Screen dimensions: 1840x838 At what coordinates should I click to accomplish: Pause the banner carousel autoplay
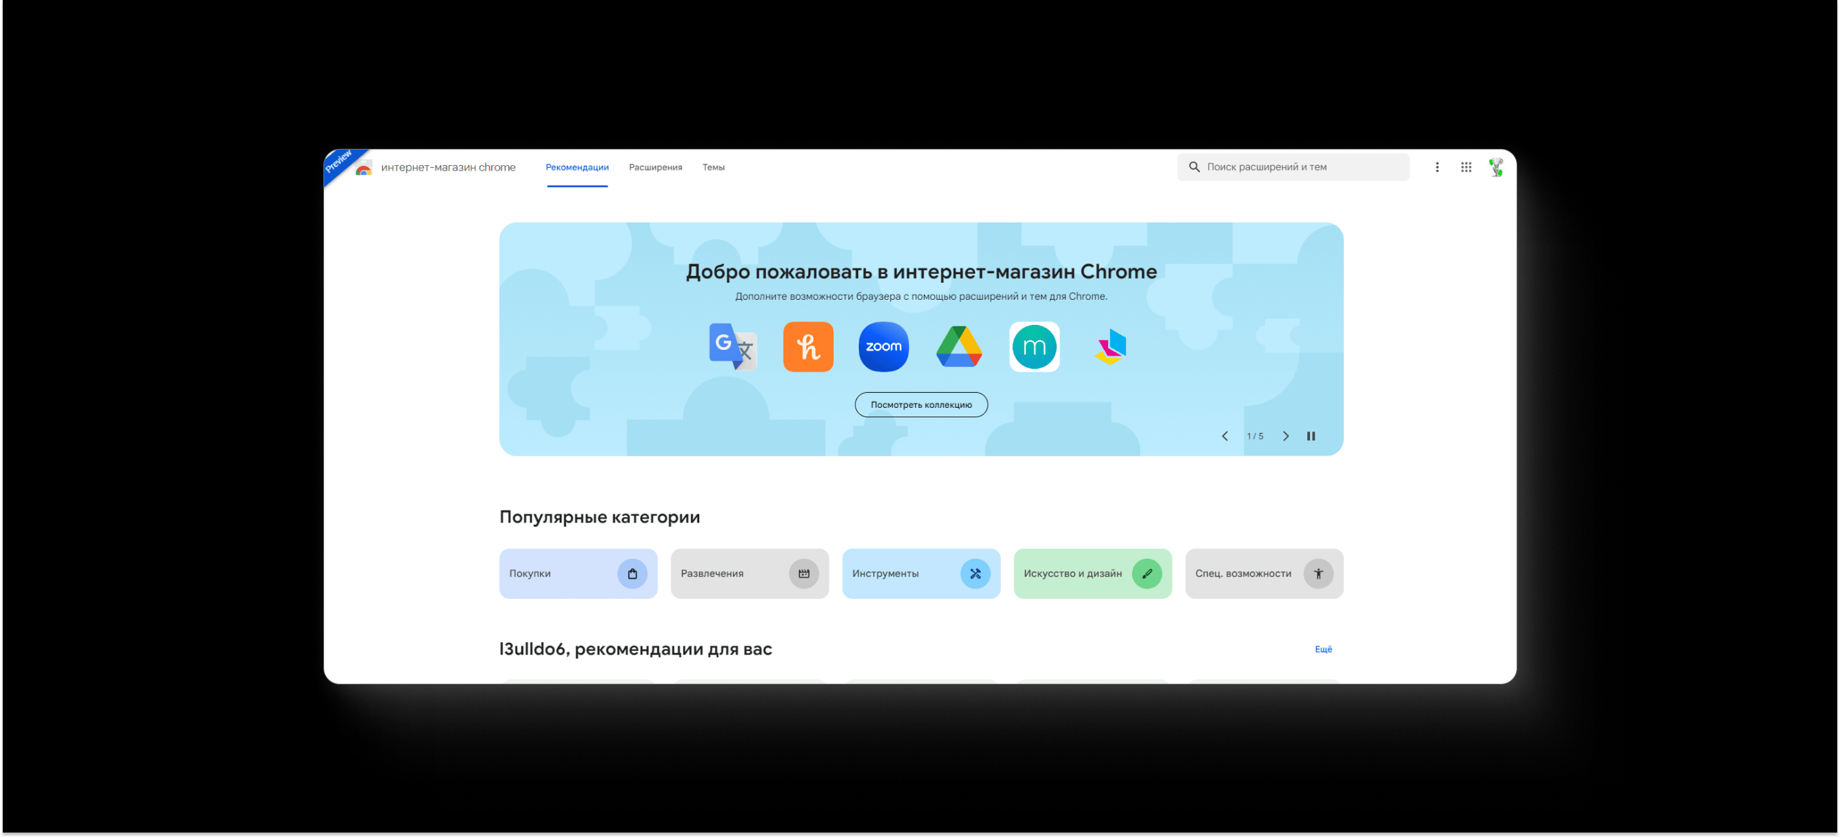(x=1311, y=436)
